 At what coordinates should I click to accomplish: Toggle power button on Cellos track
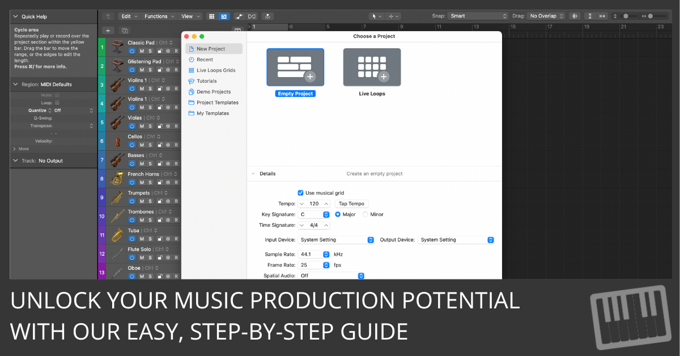(132, 145)
